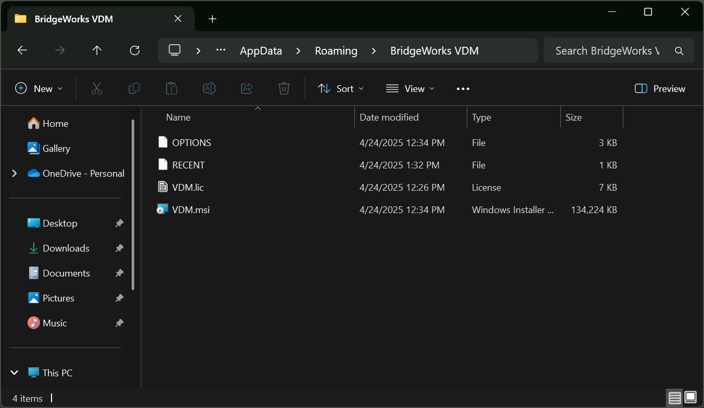The height and width of the screenshot is (408, 704).
Task: Click the chevron after the PC icon
Action: 198,51
